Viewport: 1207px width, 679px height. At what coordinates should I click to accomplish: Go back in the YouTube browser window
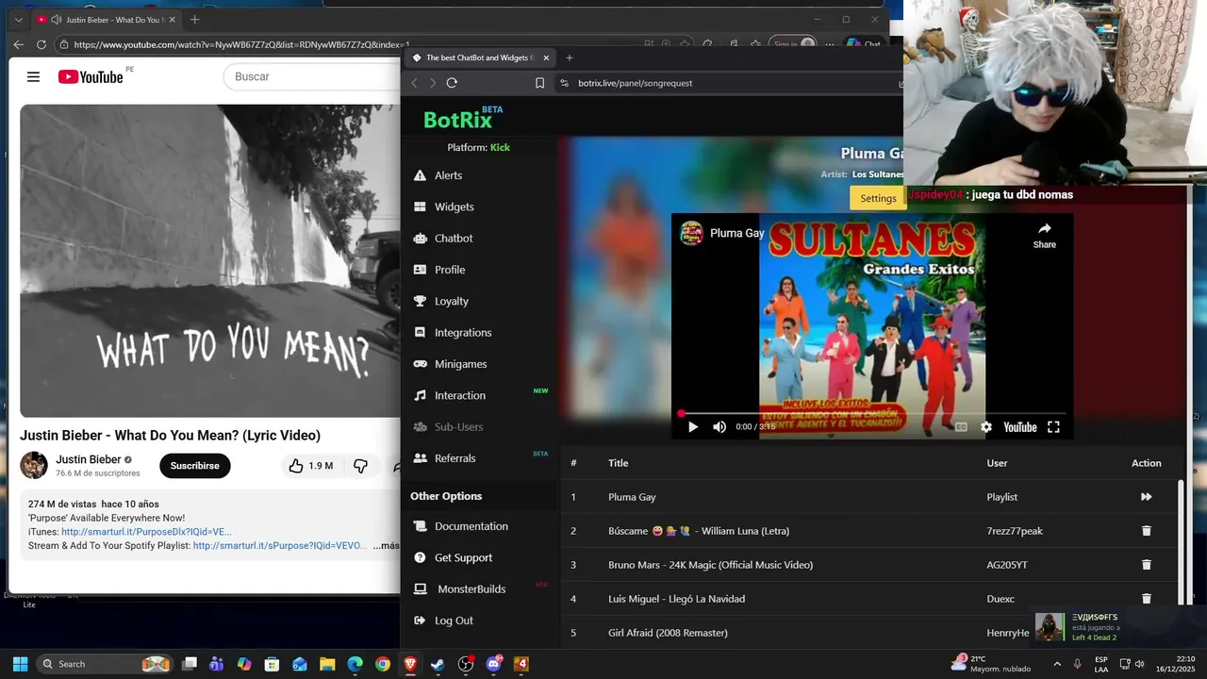[x=18, y=44]
